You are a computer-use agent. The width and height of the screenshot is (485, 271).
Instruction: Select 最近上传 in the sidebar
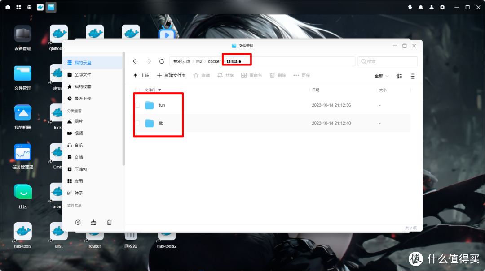pyautogui.click(x=82, y=99)
